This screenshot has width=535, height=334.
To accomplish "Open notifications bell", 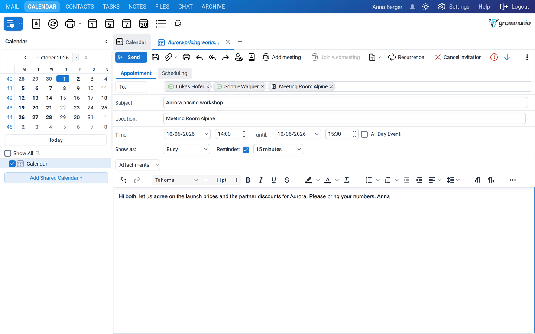I will 412,7.
